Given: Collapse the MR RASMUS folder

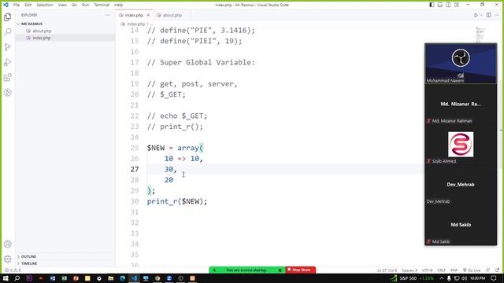Looking at the screenshot, I should point(31,24).
